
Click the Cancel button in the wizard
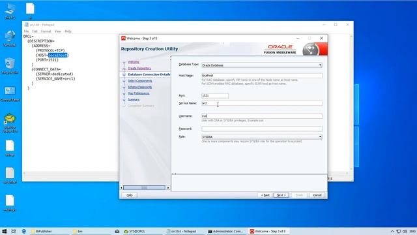tap(317, 195)
